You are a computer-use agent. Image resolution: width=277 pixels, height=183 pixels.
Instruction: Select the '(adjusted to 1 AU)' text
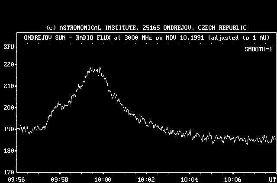tap(239, 38)
